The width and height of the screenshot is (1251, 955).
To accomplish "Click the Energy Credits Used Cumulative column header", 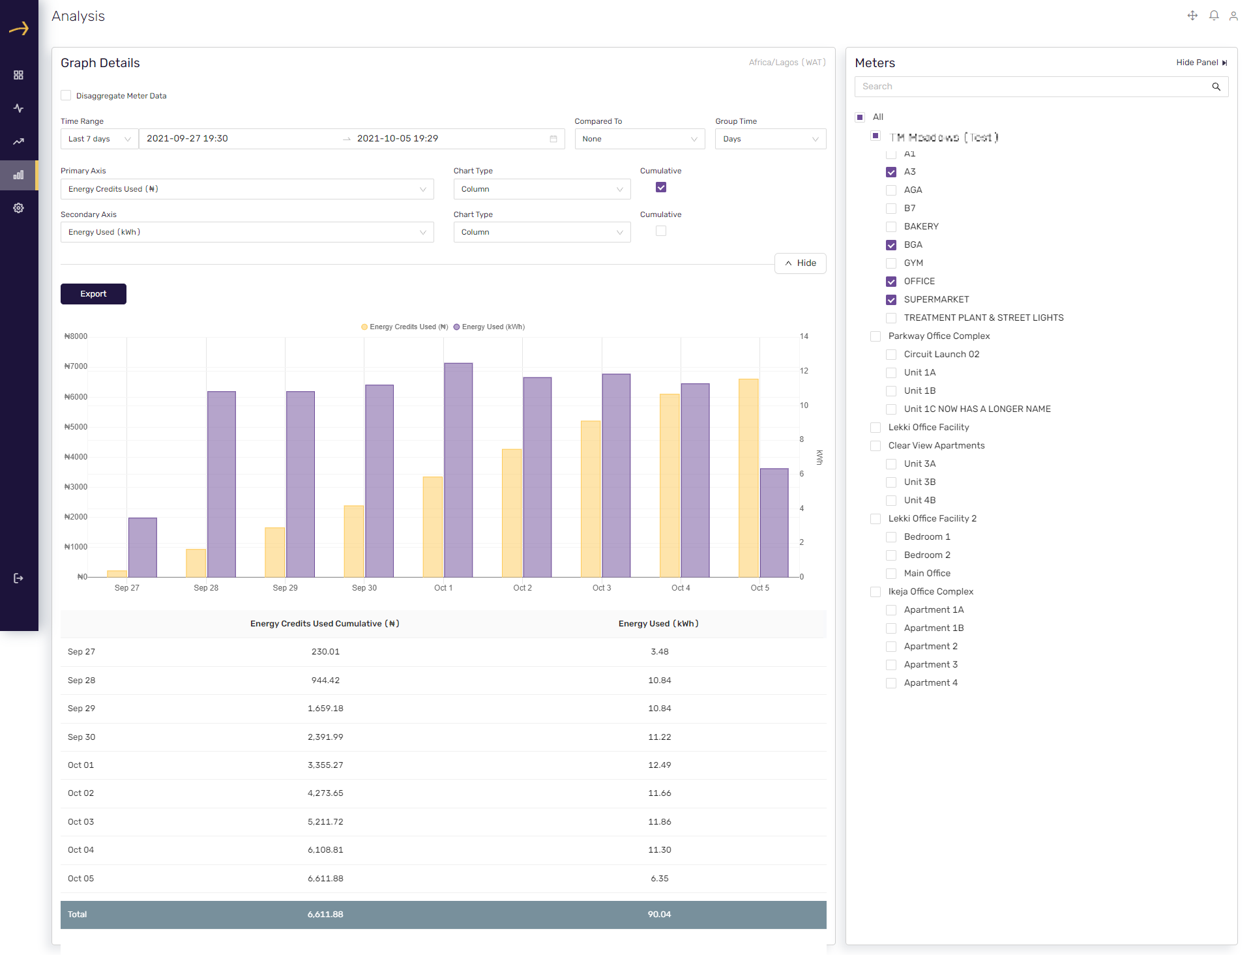I will 325,624.
